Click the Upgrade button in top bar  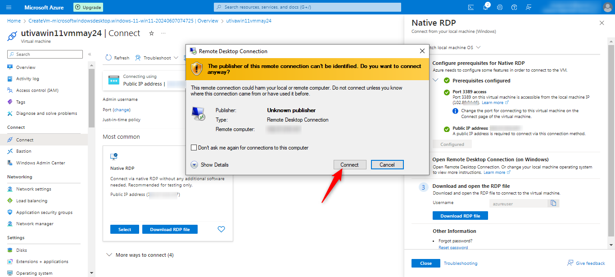(88, 7)
